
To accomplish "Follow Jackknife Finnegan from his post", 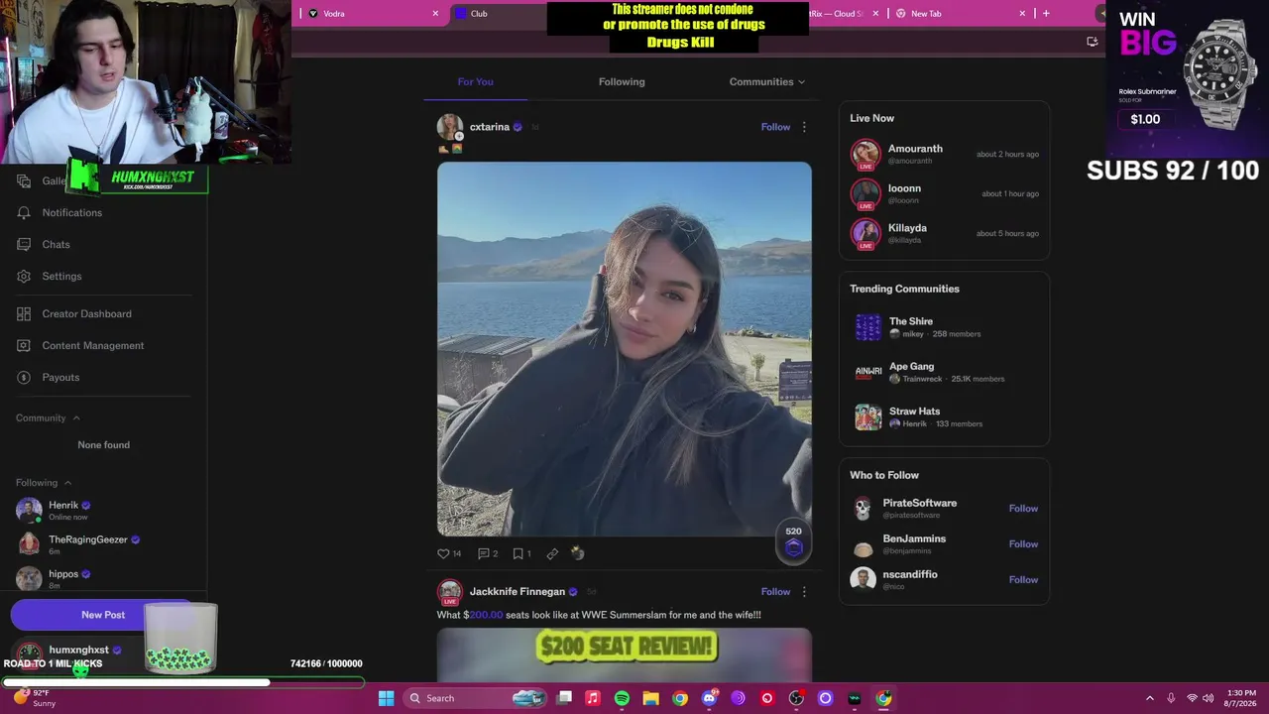I will pyautogui.click(x=775, y=592).
